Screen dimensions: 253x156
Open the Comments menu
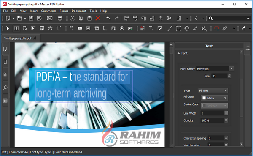[48, 11]
